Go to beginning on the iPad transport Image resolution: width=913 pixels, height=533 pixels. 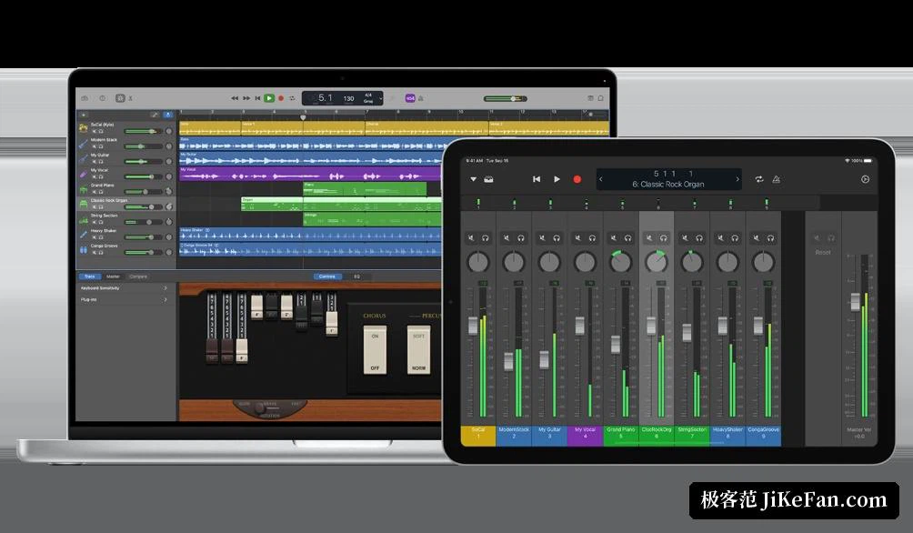coord(537,179)
